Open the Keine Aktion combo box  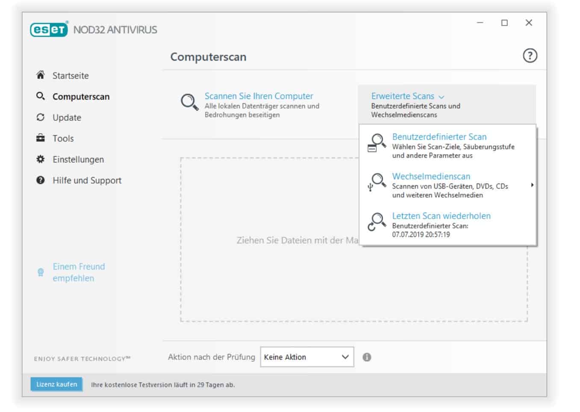coord(307,357)
